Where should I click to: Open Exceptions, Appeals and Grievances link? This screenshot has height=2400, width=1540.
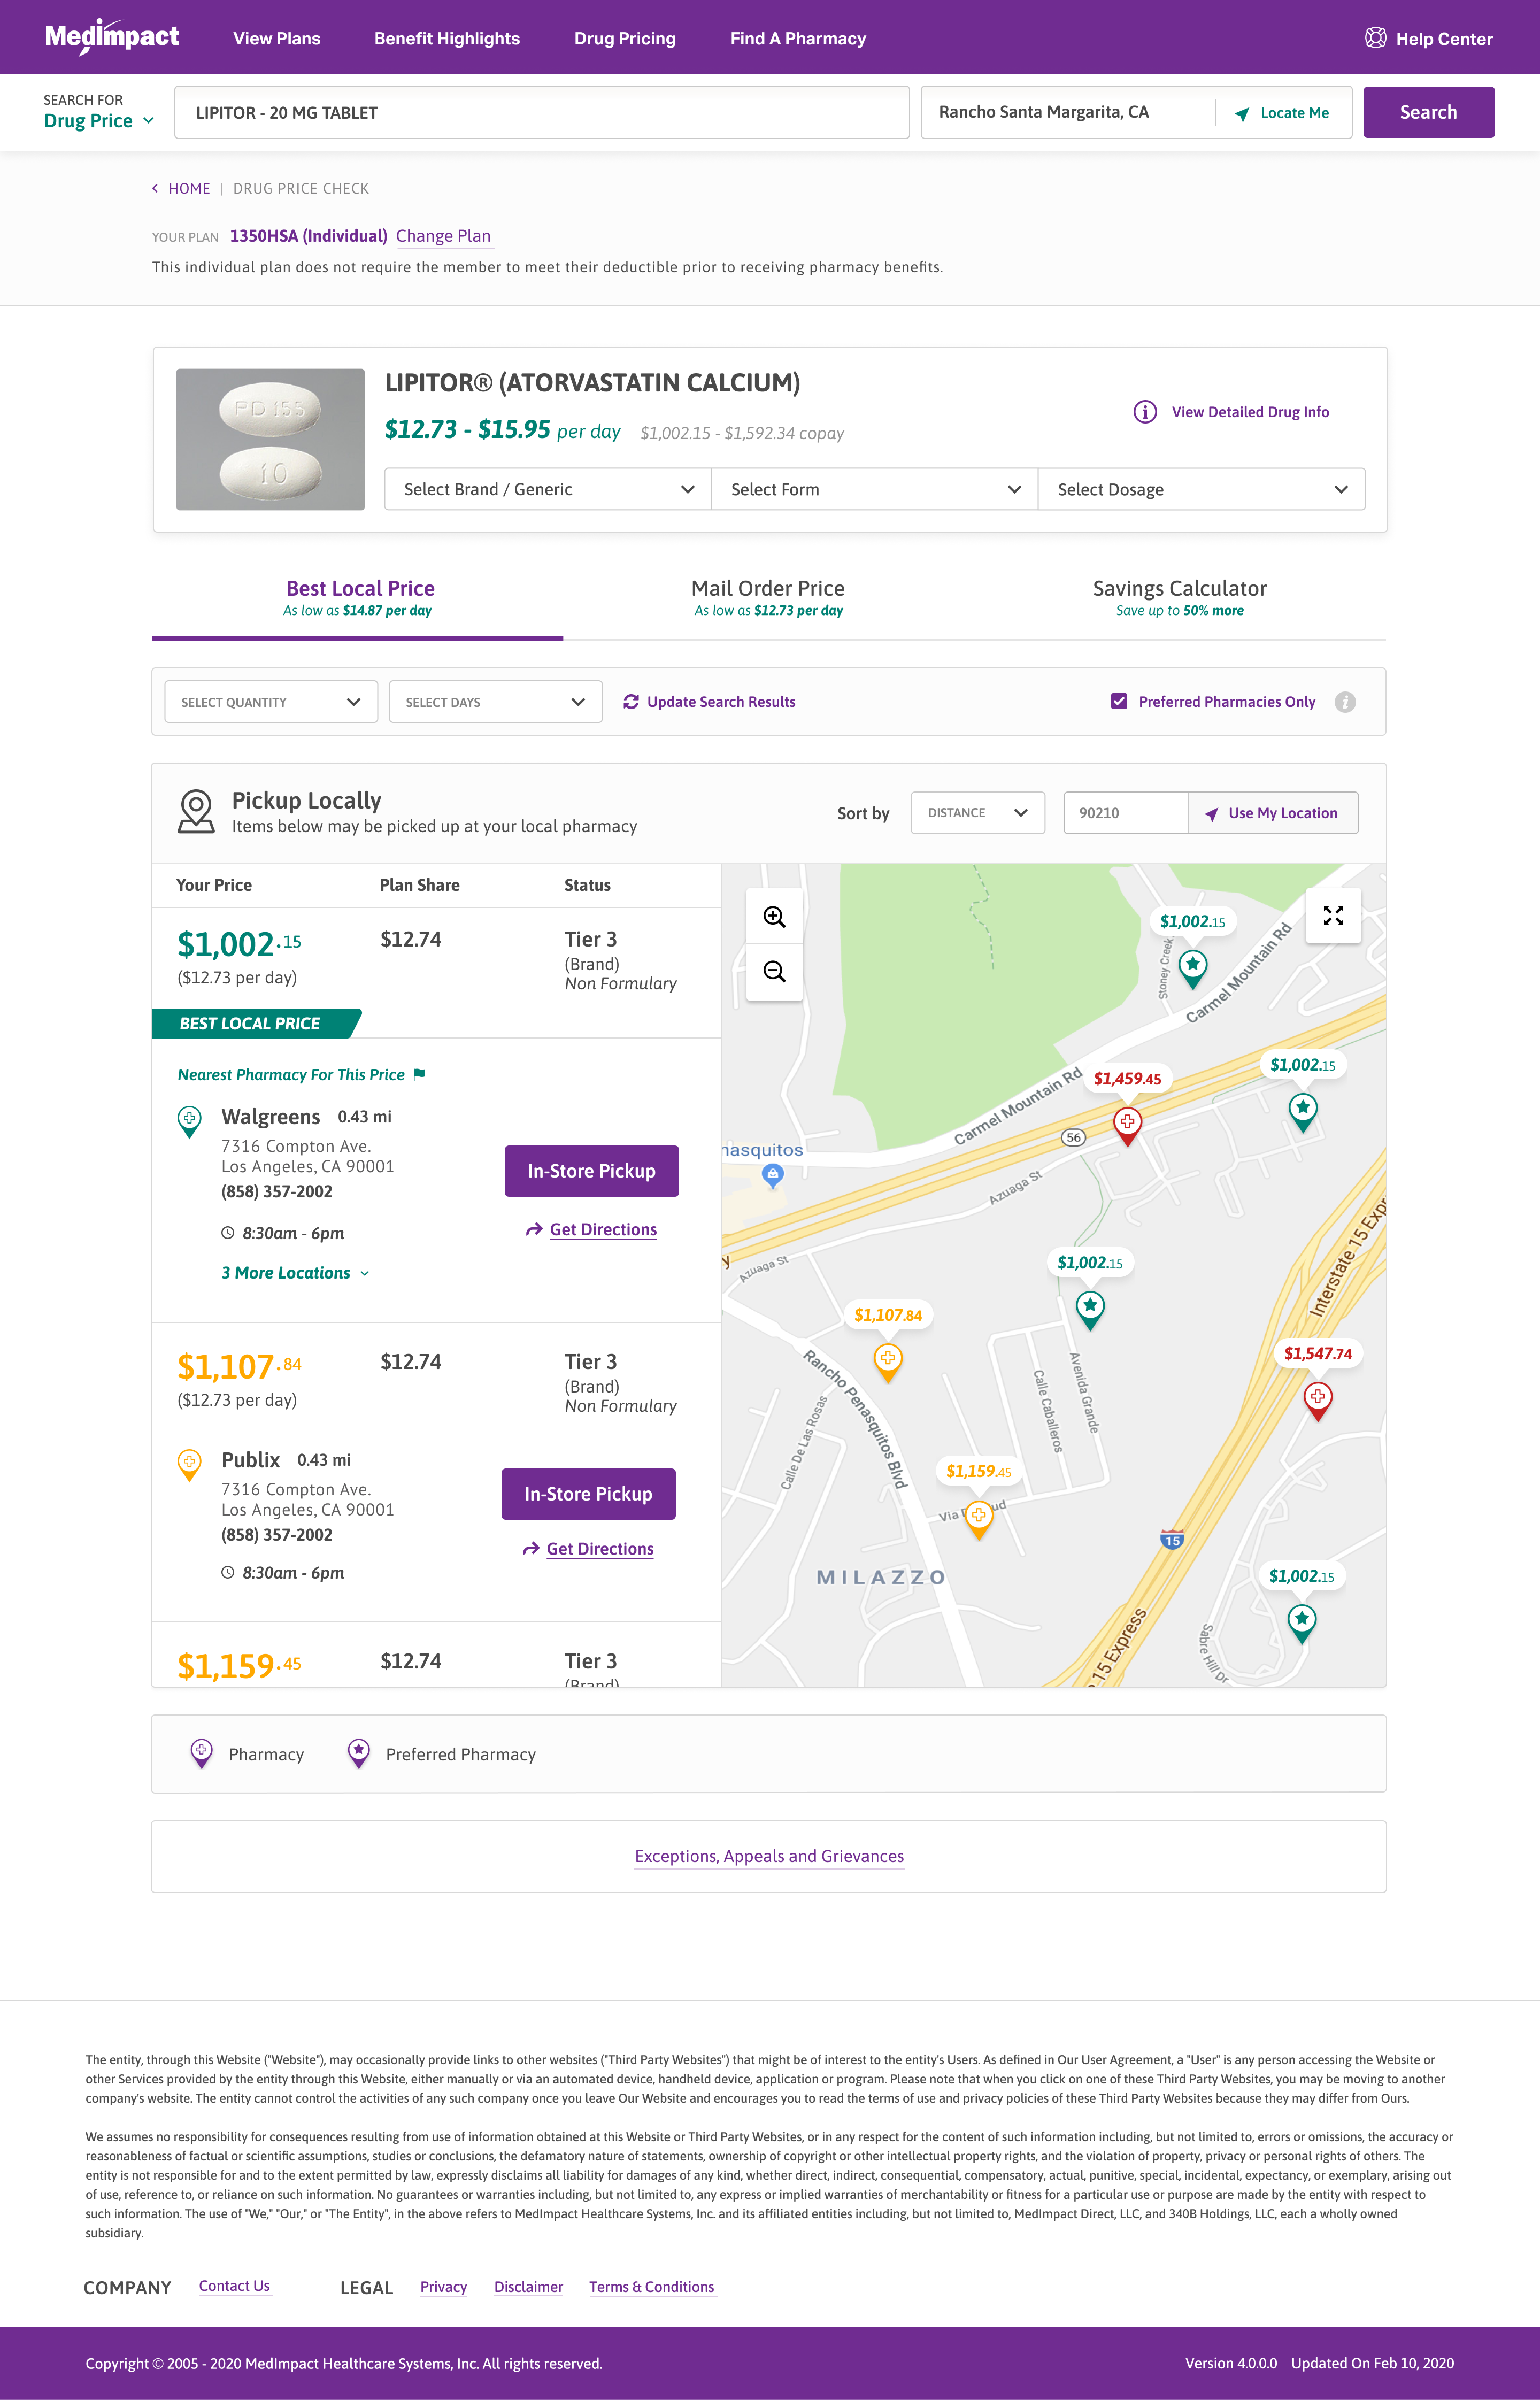(769, 1857)
